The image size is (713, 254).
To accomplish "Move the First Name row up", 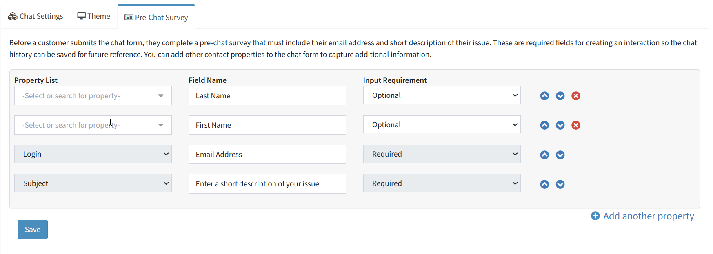I will (544, 125).
